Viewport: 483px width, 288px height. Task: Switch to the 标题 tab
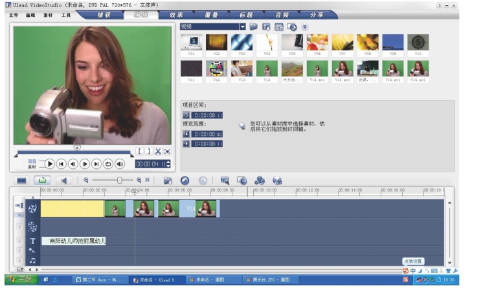[x=245, y=14]
